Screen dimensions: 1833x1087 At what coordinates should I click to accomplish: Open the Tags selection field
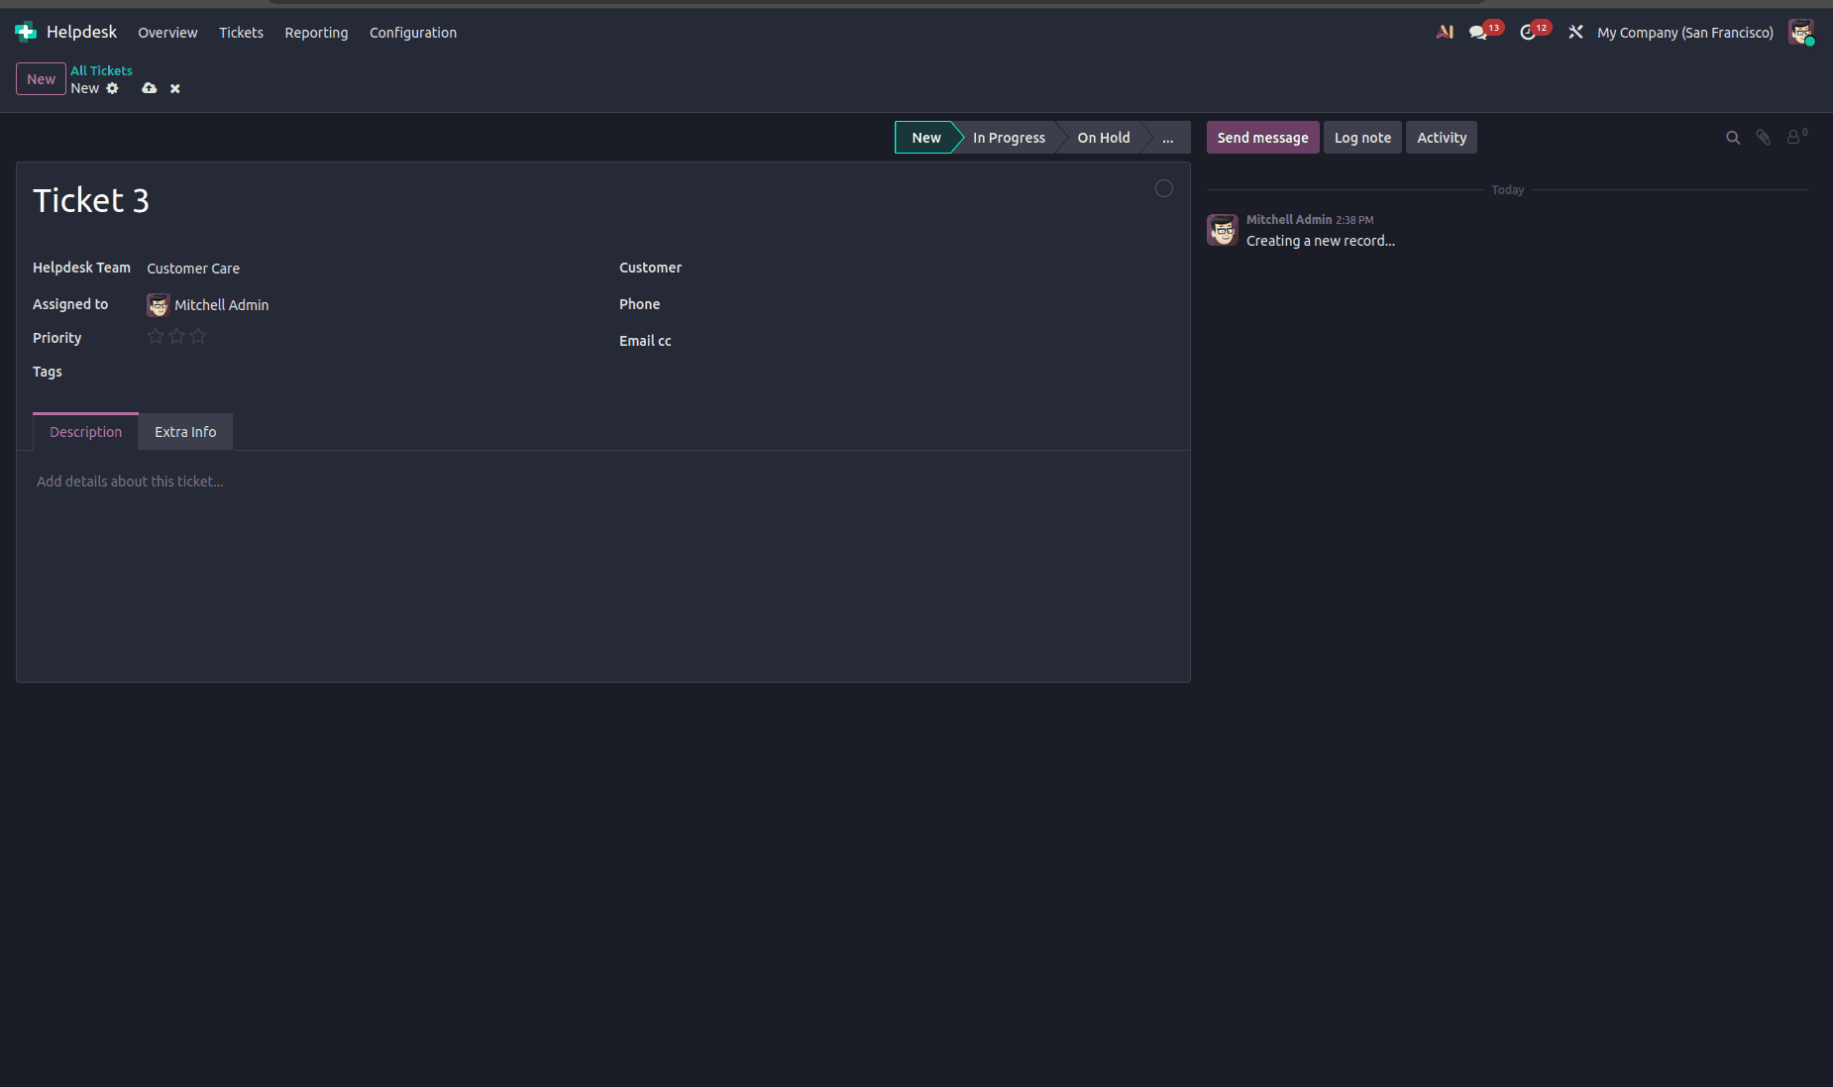pyautogui.click(x=367, y=372)
